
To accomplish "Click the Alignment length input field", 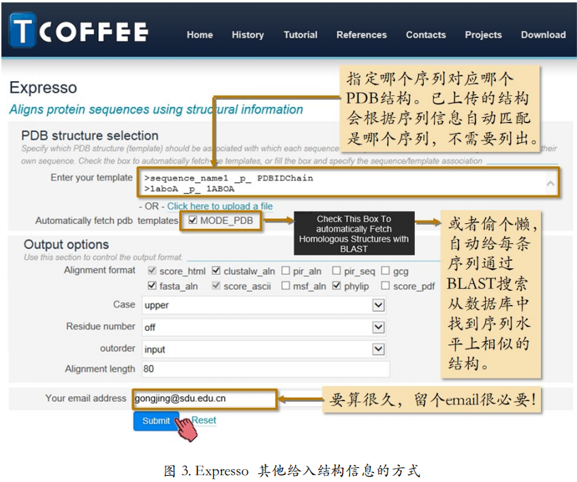I will tap(266, 369).
